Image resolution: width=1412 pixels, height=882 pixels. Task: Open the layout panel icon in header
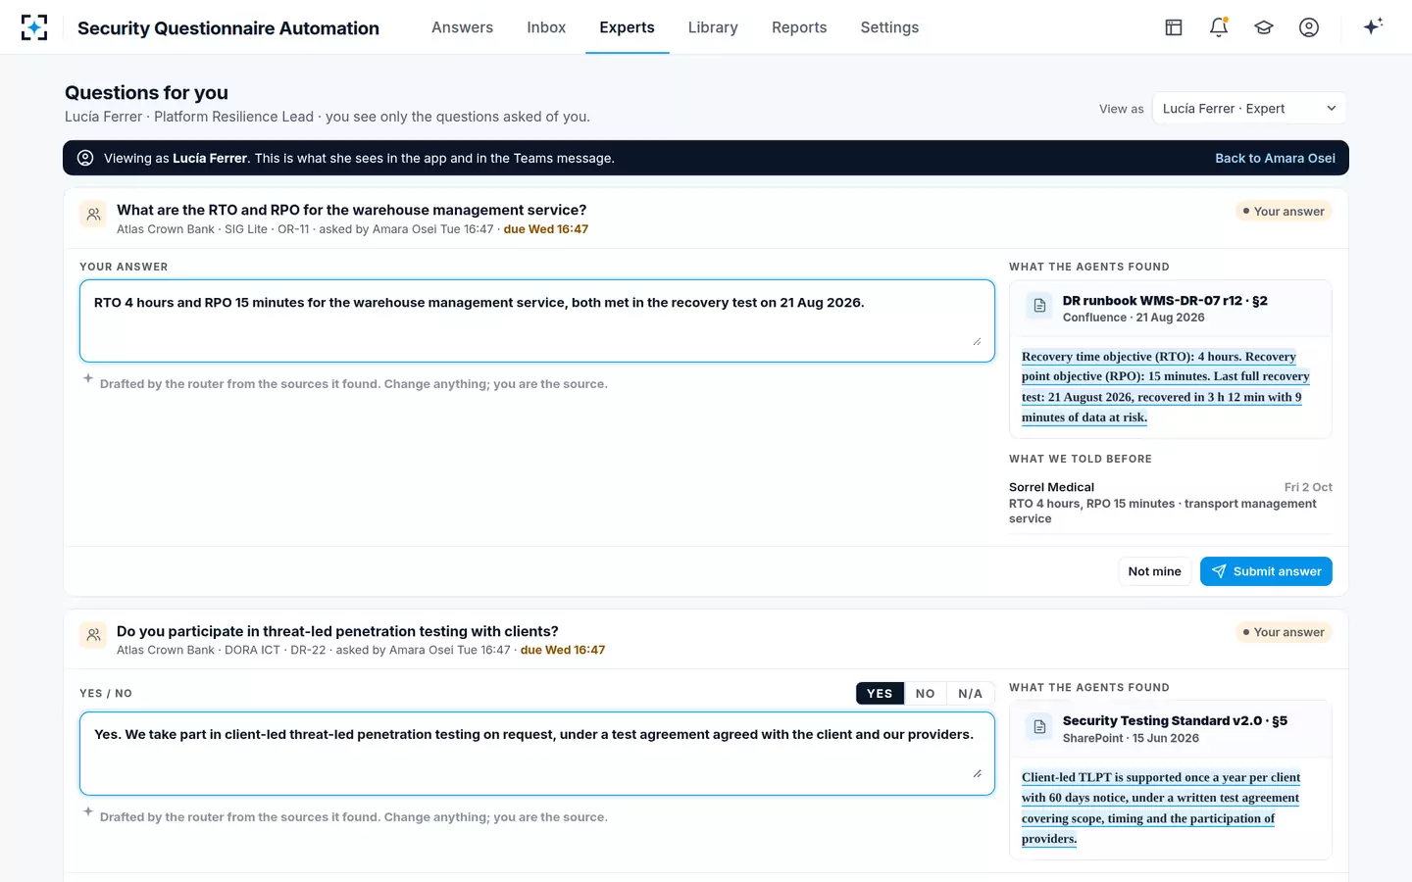coord(1174,27)
